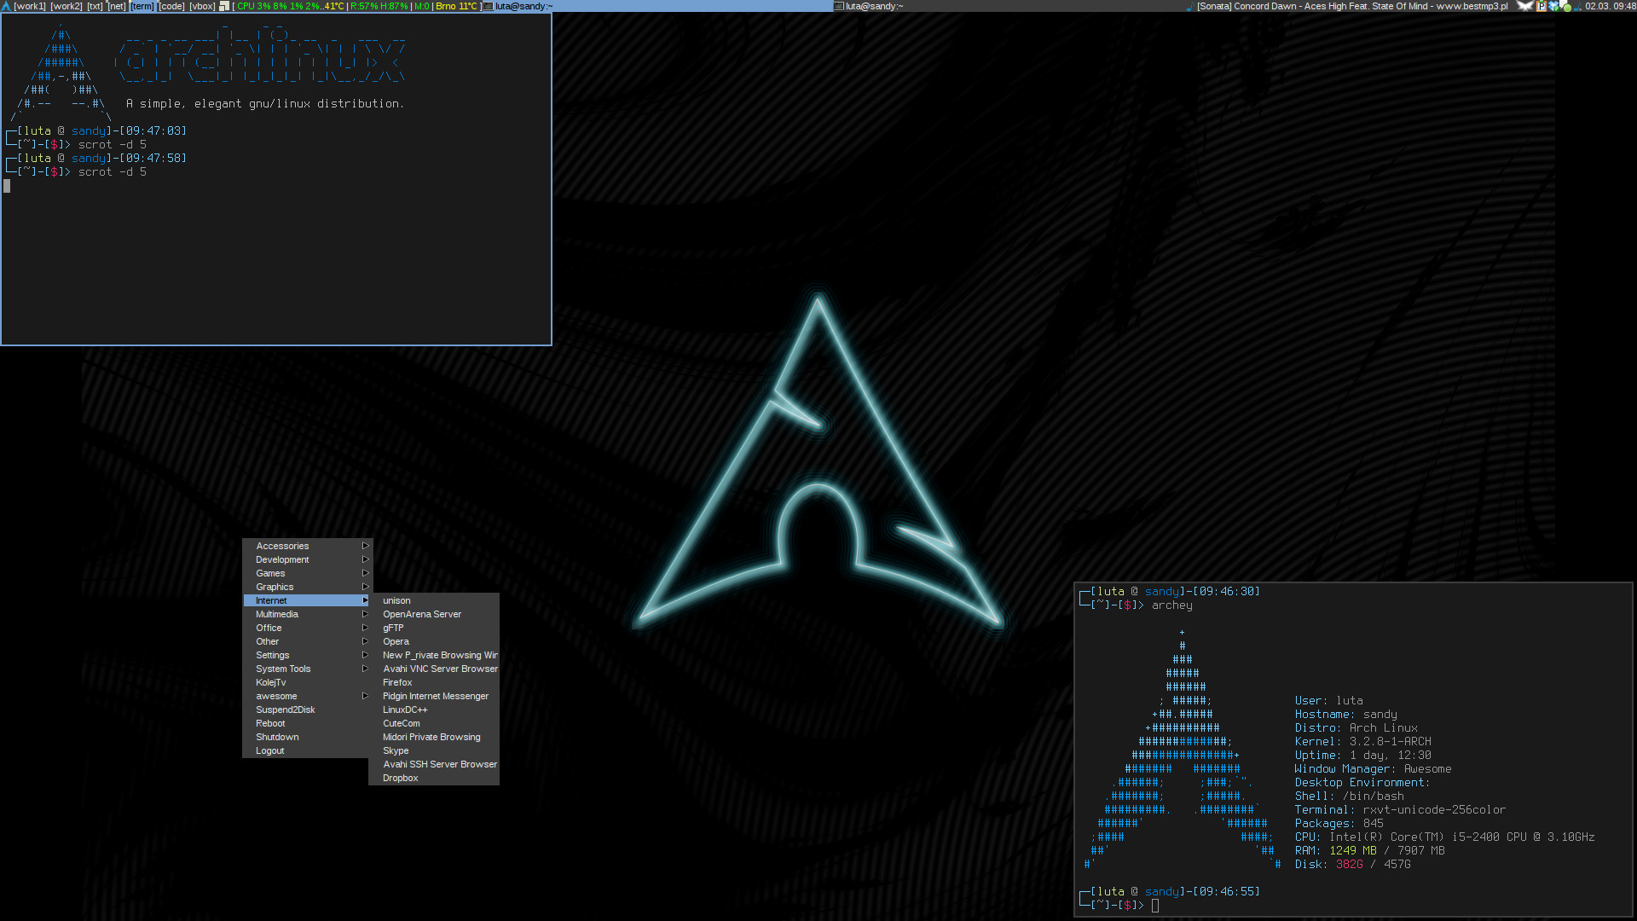Click the white bird tray icon
Screen dimensions: 1637x921
(1525, 6)
